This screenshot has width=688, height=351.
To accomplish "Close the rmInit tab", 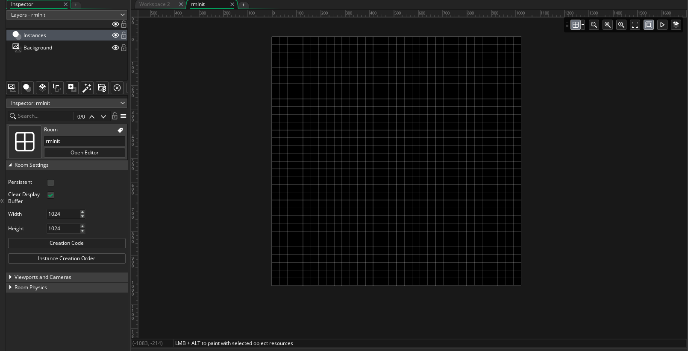I will [x=232, y=4].
